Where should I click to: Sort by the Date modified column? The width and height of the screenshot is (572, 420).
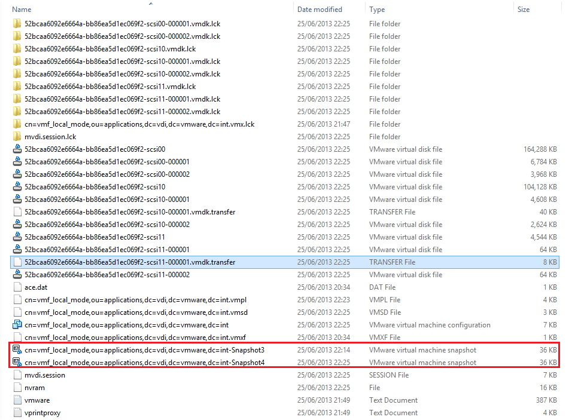(320, 10)
